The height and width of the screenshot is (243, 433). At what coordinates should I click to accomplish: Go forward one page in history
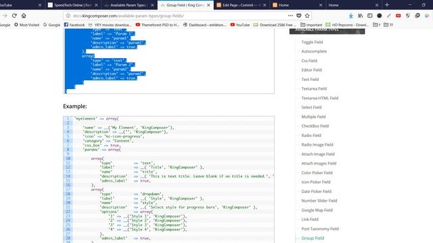click(5, 16)
